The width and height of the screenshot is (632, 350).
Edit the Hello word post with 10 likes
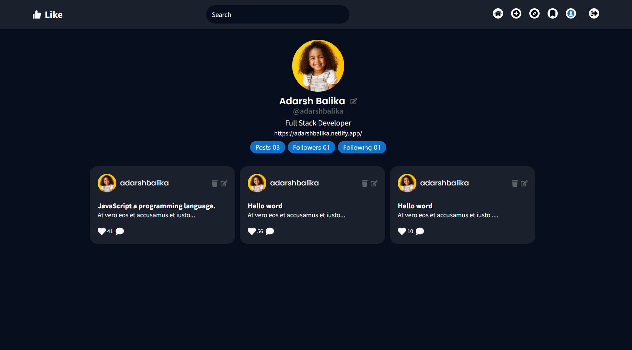pyautogui.click(x=524, y=183)
